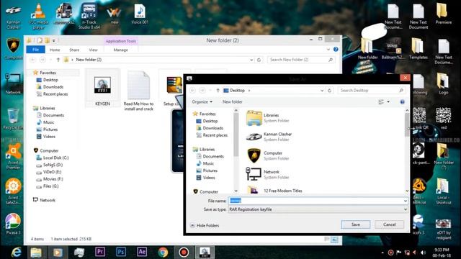Launch Photoshop from the taskbar
Image resolution: width=461 pixels, height=259 pixels.
121,253
